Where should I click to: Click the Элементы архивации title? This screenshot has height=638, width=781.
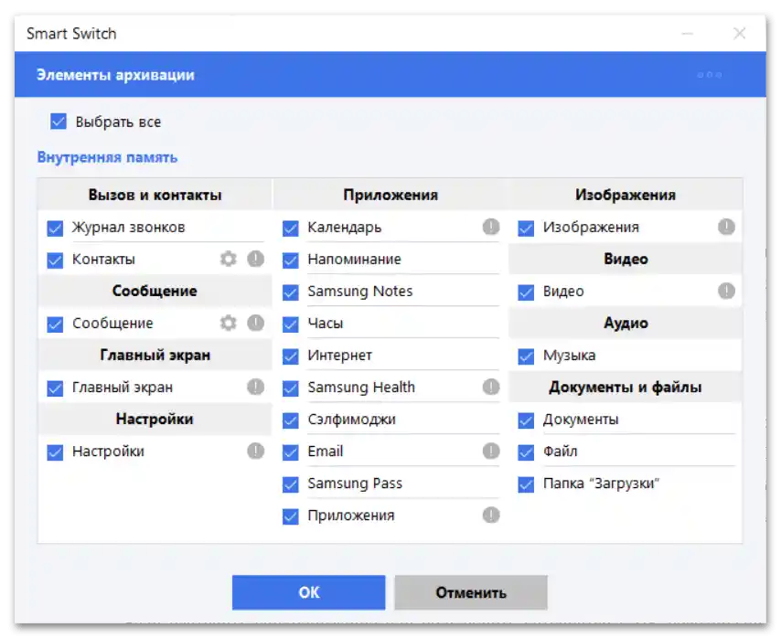[115, 75]
